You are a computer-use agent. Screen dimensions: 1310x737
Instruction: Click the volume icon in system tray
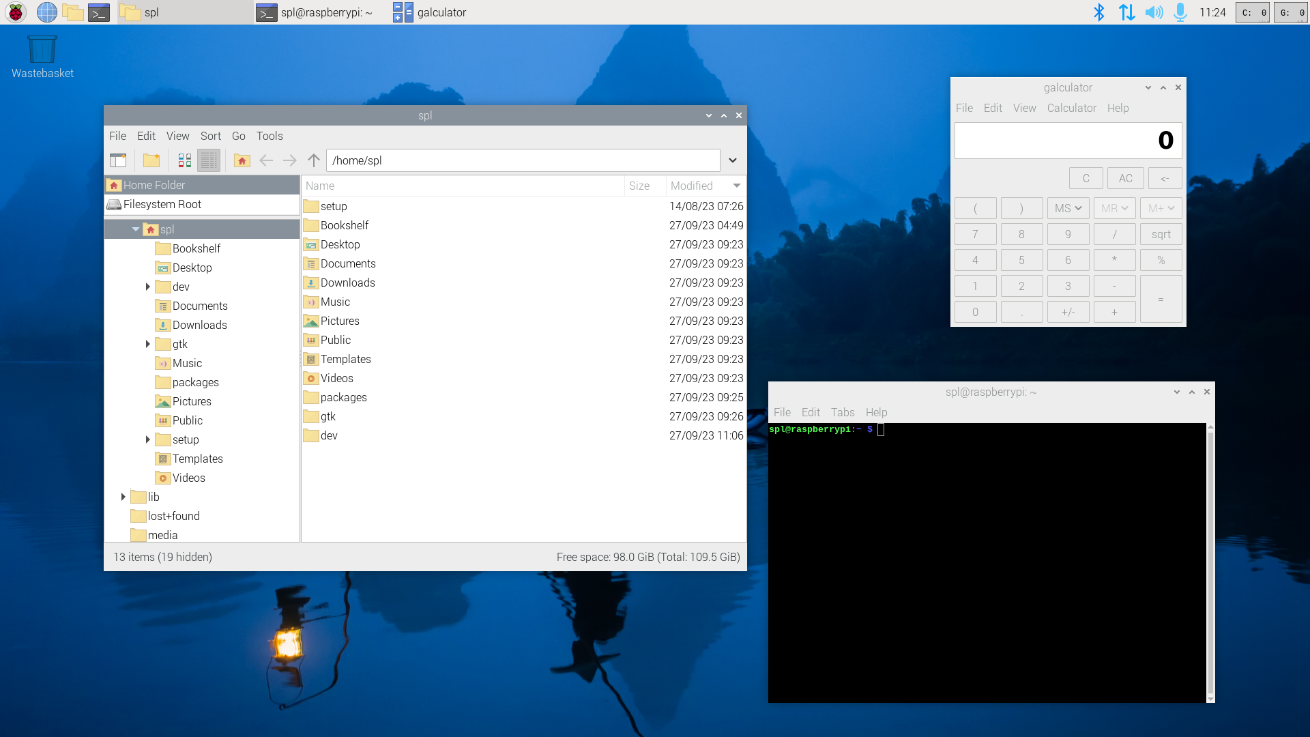(x=1154, y=12)
